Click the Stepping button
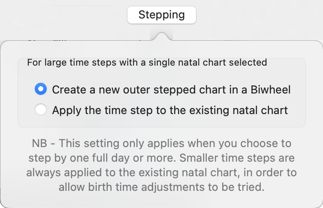This screenshot has width=323, height=208. pos(161,15)
